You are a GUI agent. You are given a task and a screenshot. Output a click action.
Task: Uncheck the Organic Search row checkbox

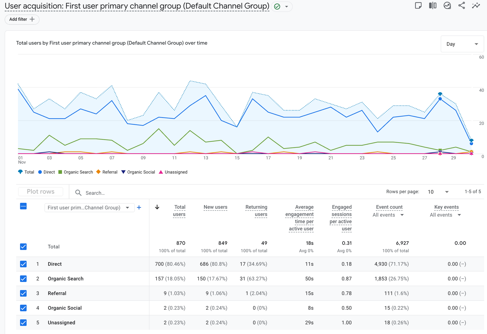pos(23,279)
